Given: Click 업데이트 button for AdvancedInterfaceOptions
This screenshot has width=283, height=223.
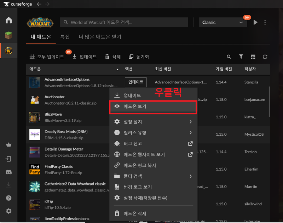Looking at the screenshot, I should [x=136, y=82].
